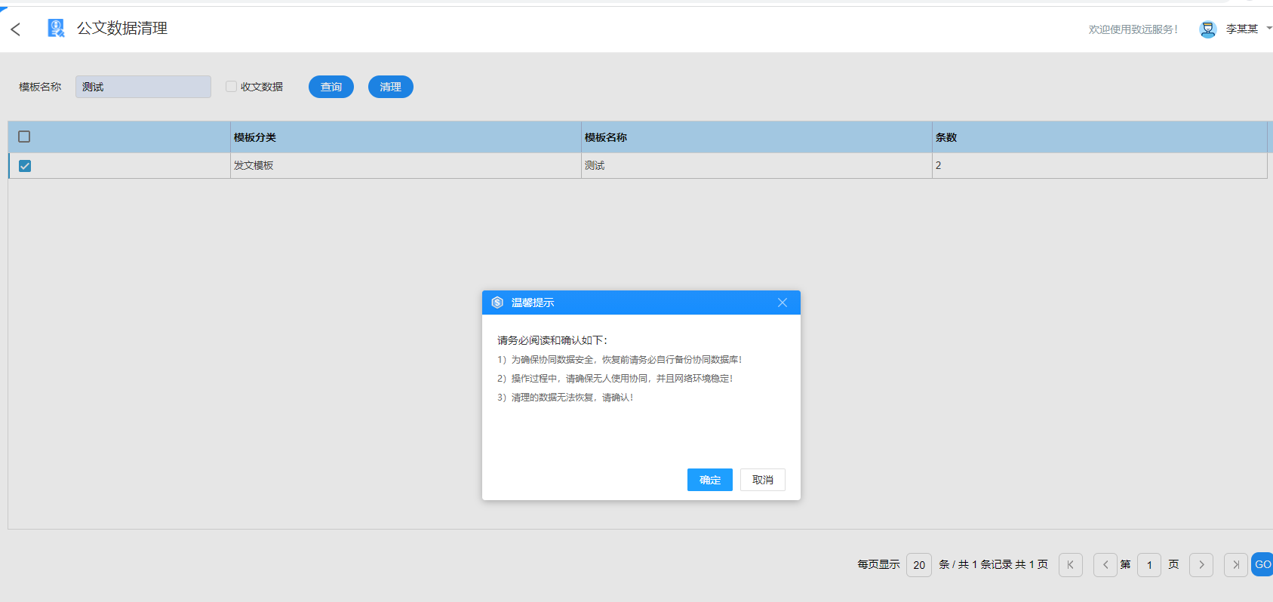Image resolution: width=1273 pixels, height=602 pixels.
Task: Uncheck the 发文模板 row checkbox
Action: (25, 166)
